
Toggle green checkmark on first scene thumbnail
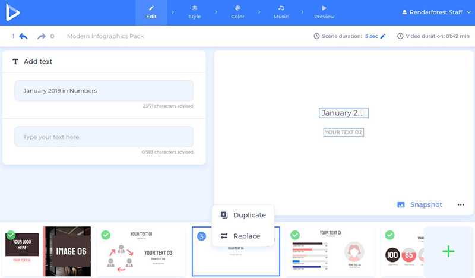click(x=11, y=235)
